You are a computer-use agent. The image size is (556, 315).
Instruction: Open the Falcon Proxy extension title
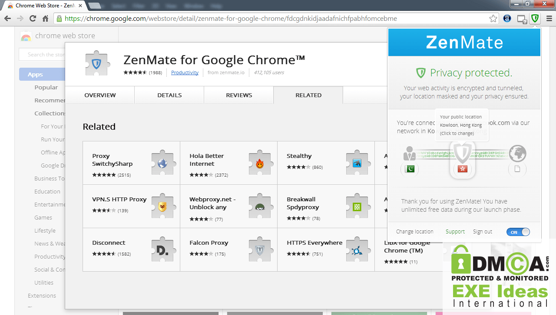coord(209,243)
